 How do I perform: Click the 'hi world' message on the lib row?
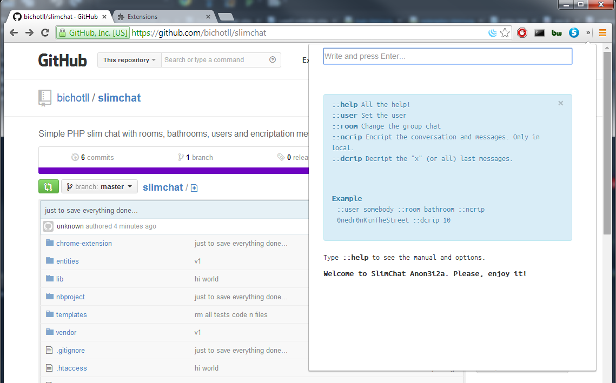(207, 279)
